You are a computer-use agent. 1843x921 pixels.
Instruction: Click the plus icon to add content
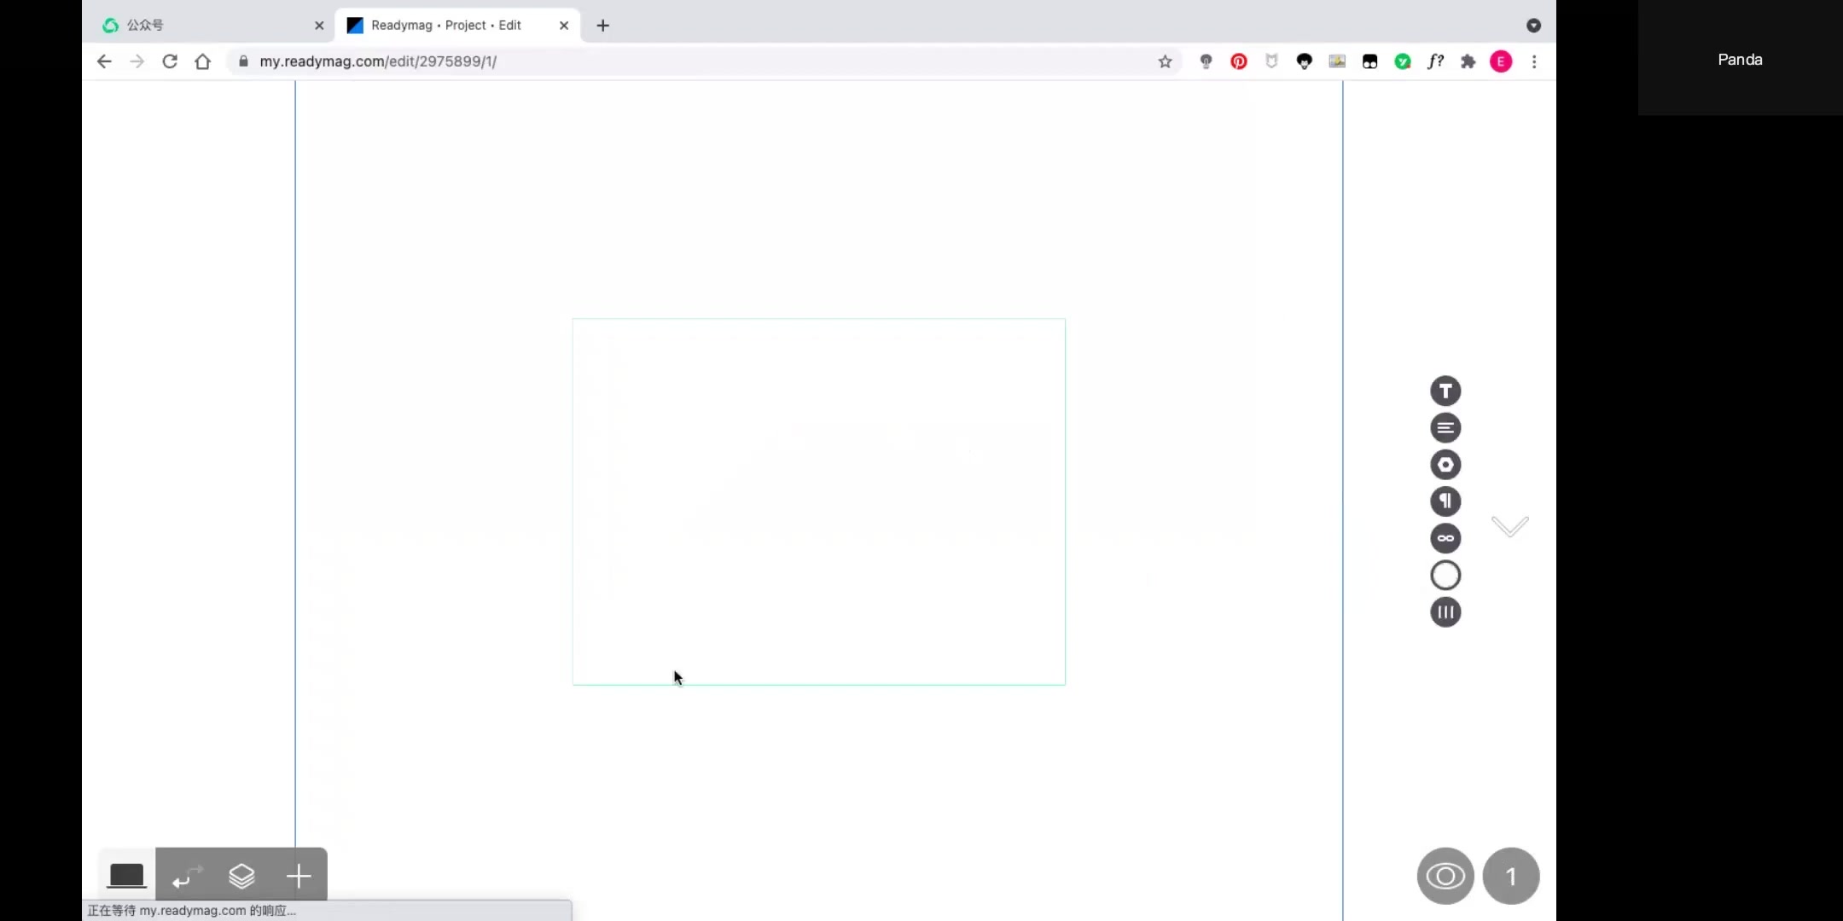[x=298, y=877]
